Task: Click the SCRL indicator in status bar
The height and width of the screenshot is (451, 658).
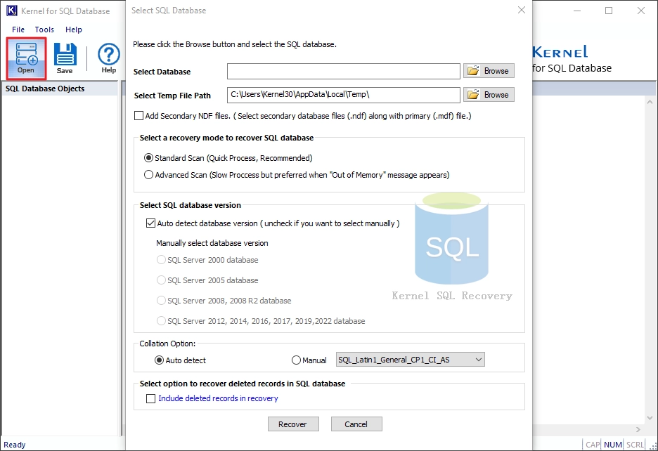Action: (635, 445)
